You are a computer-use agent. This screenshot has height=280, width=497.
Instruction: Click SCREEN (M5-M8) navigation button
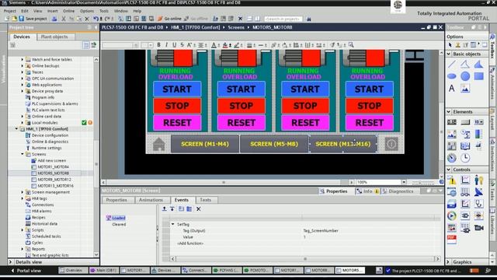pyautogui.click(x=274, y=144)
